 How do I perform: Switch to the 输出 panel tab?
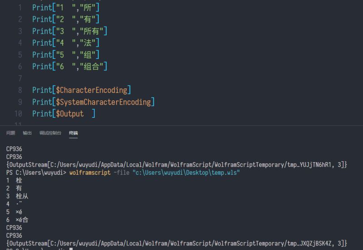pyautogui.click(x=27, y=133)
